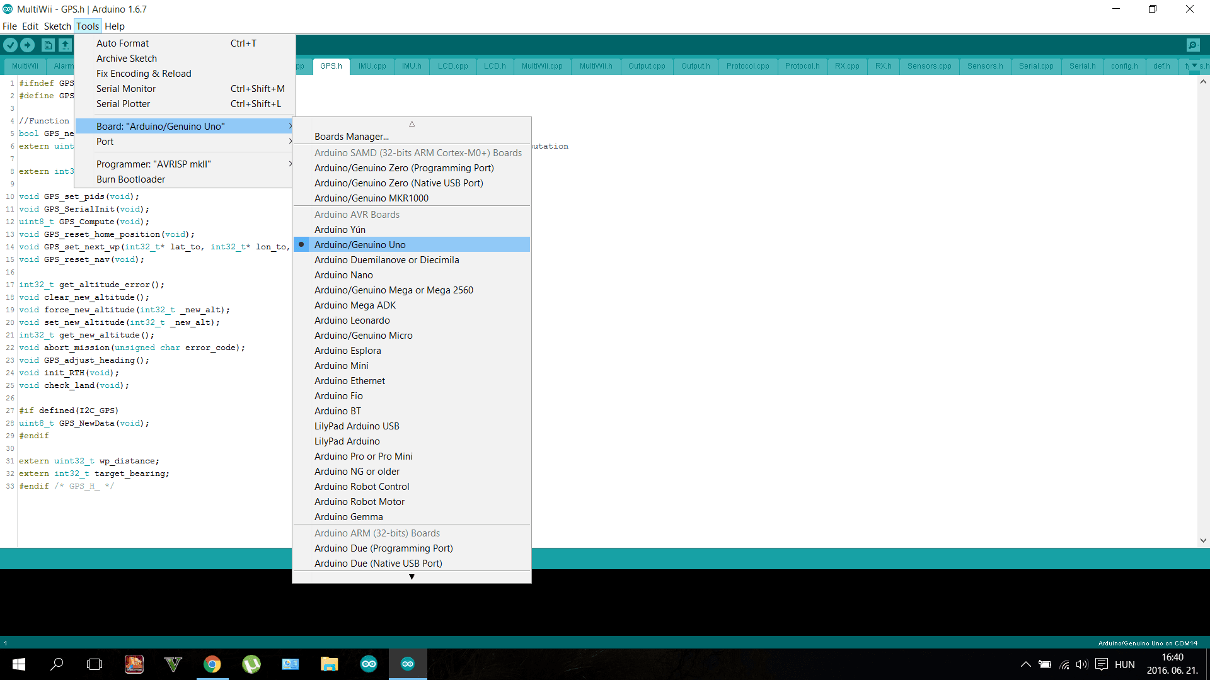Viewport: 1210px width, 680px height.
Task: Click the New sketch toolbar icon
Action: [48, 45]
